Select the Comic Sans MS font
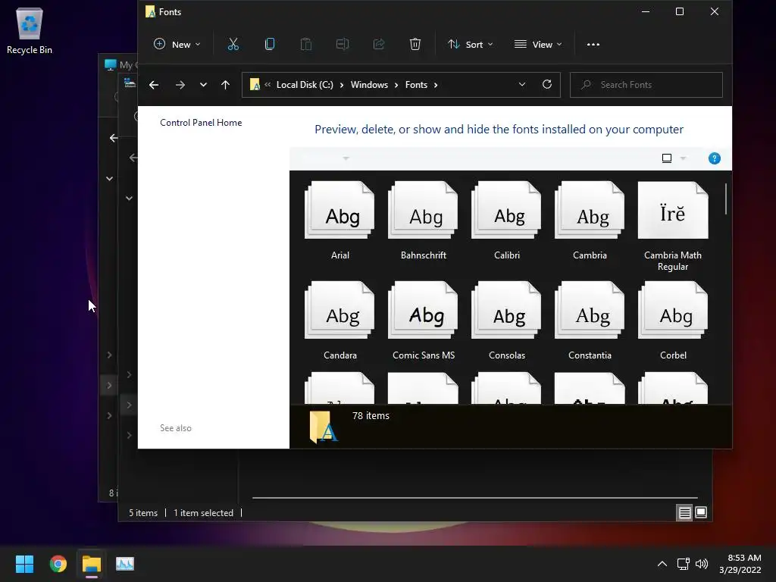Screen dimensions: 776x582 [x=424, y=321]
